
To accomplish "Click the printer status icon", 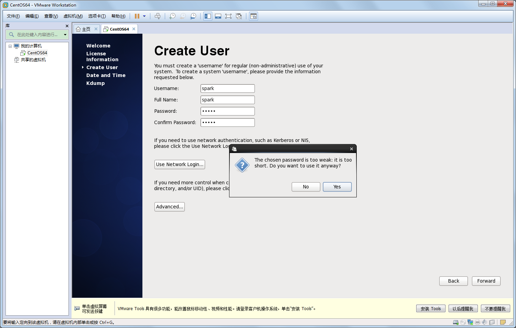I will [x=477, y=322].
